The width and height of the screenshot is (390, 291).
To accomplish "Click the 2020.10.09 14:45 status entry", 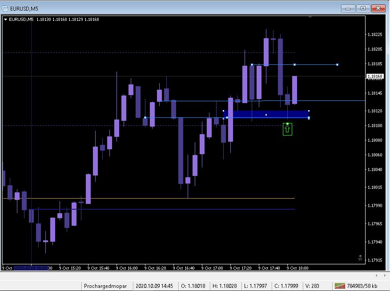I will point(154,286).
